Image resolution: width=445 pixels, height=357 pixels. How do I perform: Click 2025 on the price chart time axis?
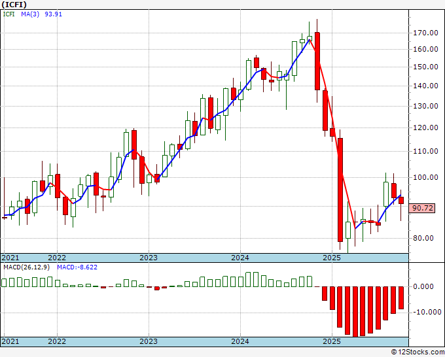332,258
